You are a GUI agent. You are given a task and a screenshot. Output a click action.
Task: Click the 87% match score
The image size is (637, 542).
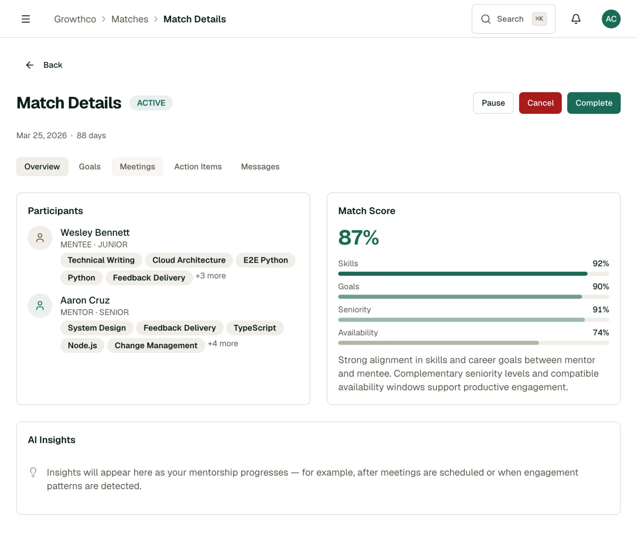(x=358, y=238)
